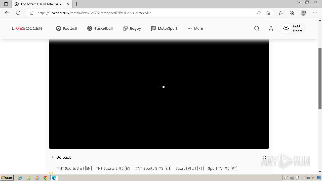Open the Windows Start button
This screenshot has height=181, width=322.
(7, 177)
